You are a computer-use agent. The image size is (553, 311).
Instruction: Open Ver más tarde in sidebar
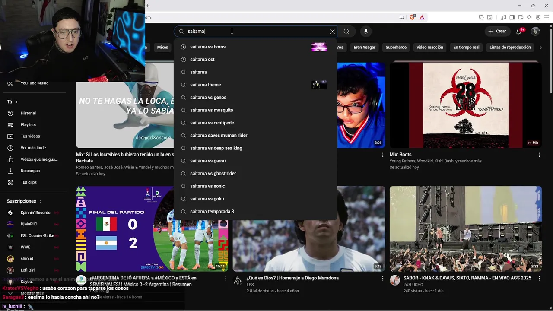pos(34,148)
